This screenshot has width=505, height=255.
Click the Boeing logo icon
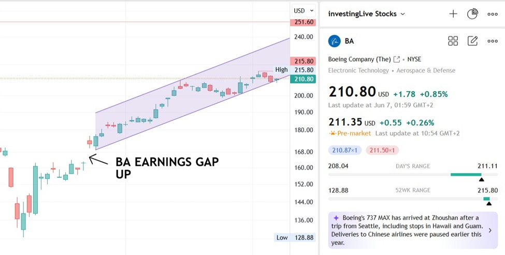coord(335,41)
